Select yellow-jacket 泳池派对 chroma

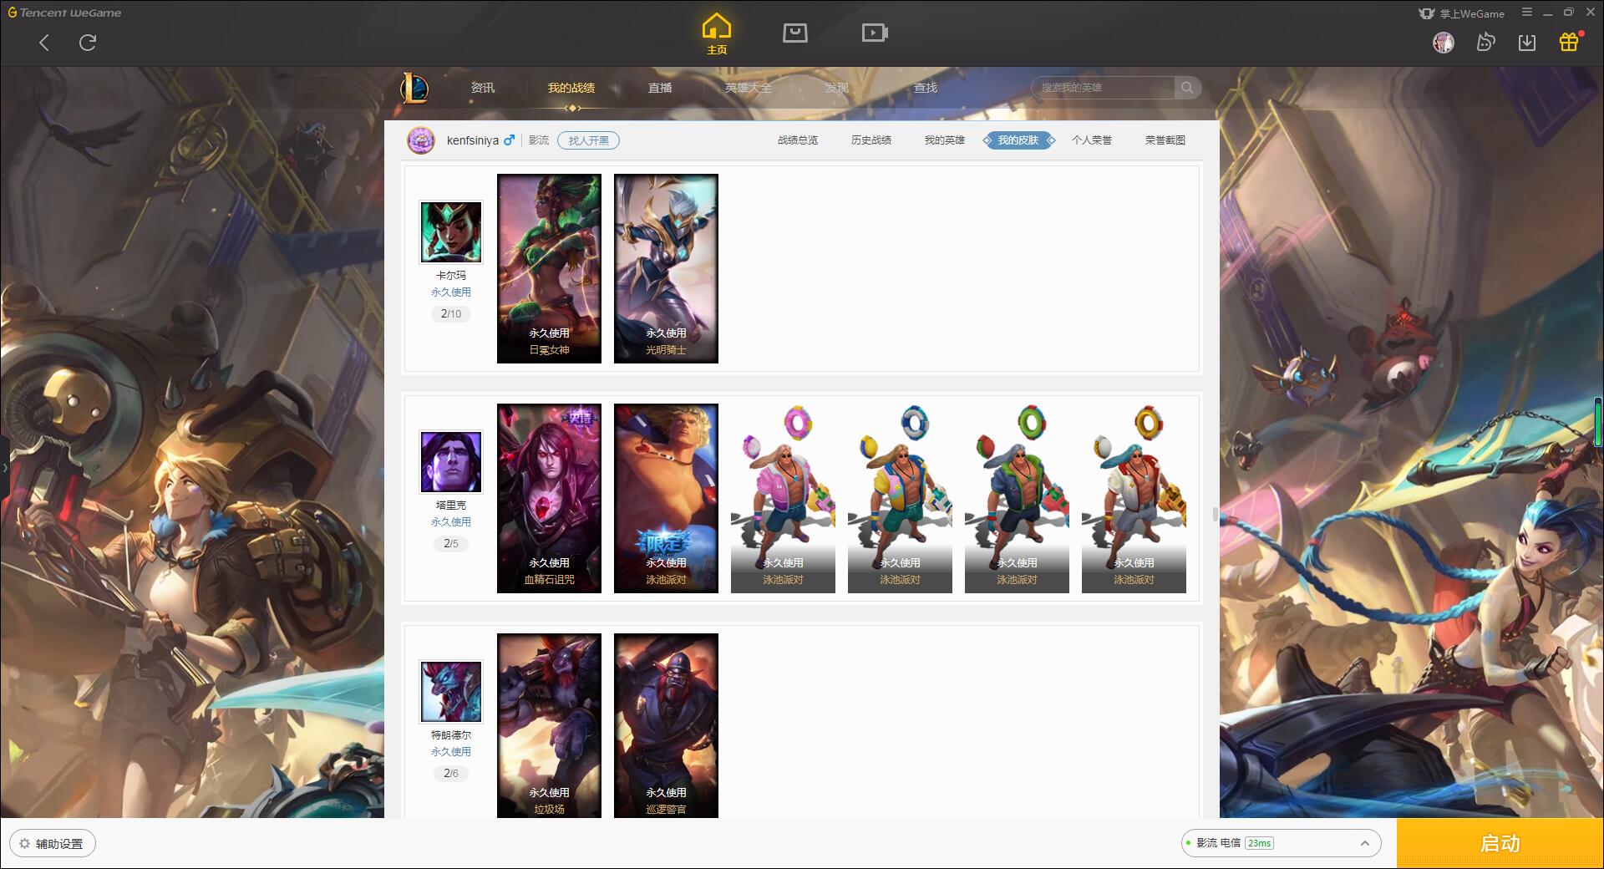900,498
